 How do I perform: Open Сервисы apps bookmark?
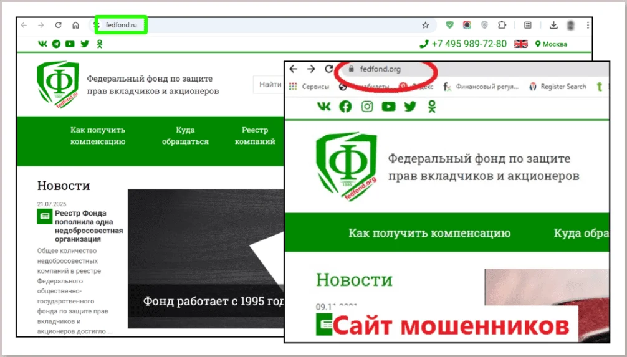click(309, 87)
